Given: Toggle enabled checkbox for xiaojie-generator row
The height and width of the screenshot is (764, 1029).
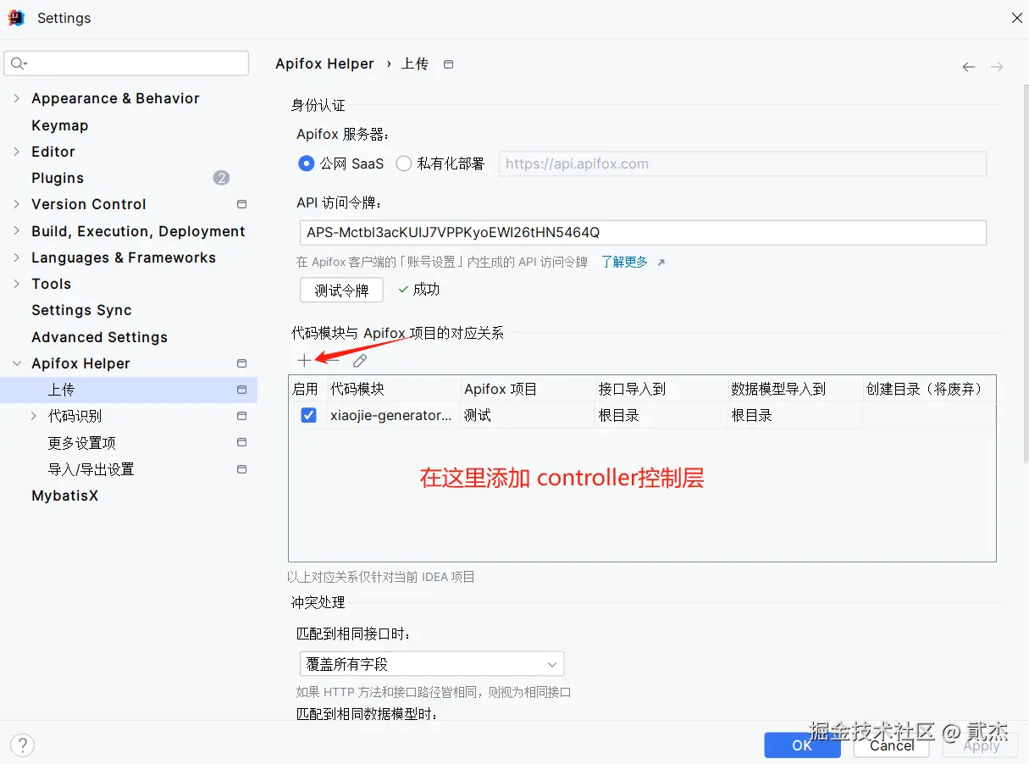Looking at the screenshot, I should (308, 415).
